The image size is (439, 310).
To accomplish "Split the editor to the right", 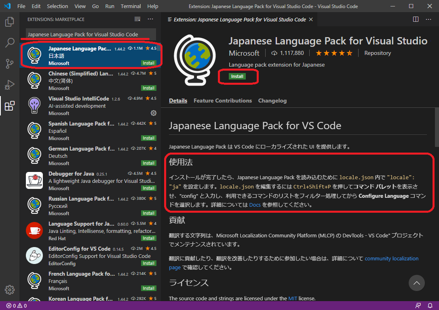I will (x=416, y=19).
